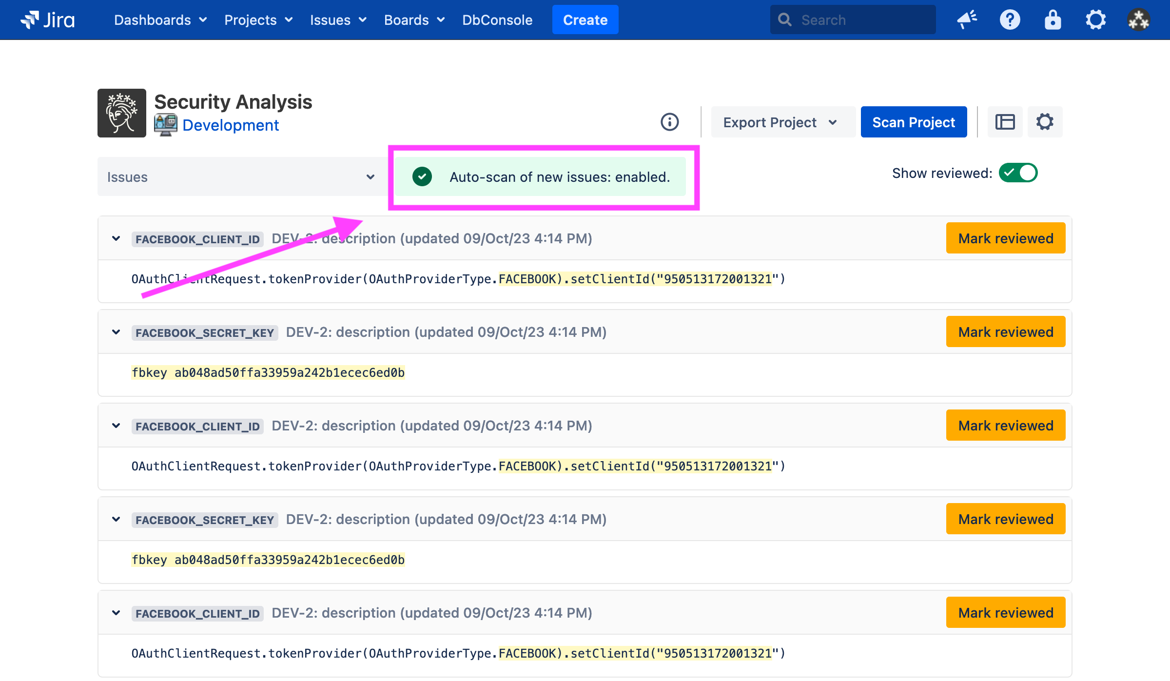The height and width of the screenshot is (681, 1170).
Task: Click the Jira logo
Action: coord(47,20)
